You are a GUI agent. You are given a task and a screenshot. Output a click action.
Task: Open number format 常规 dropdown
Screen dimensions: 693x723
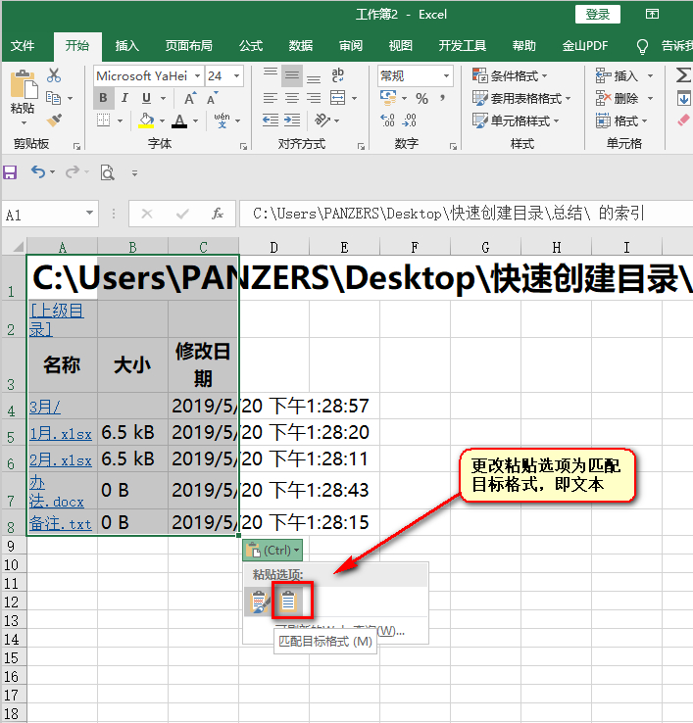click(x=447, y=75)
